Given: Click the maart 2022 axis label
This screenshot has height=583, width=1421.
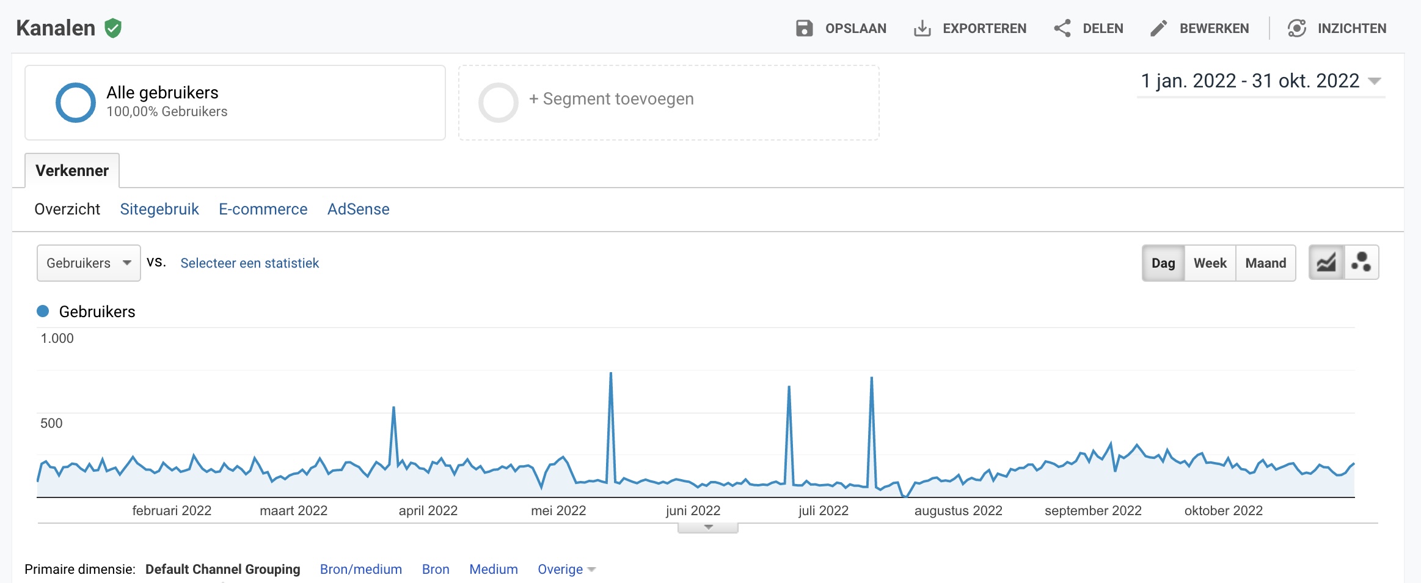Looking at the screenshot, I should (x=294, y=510).
